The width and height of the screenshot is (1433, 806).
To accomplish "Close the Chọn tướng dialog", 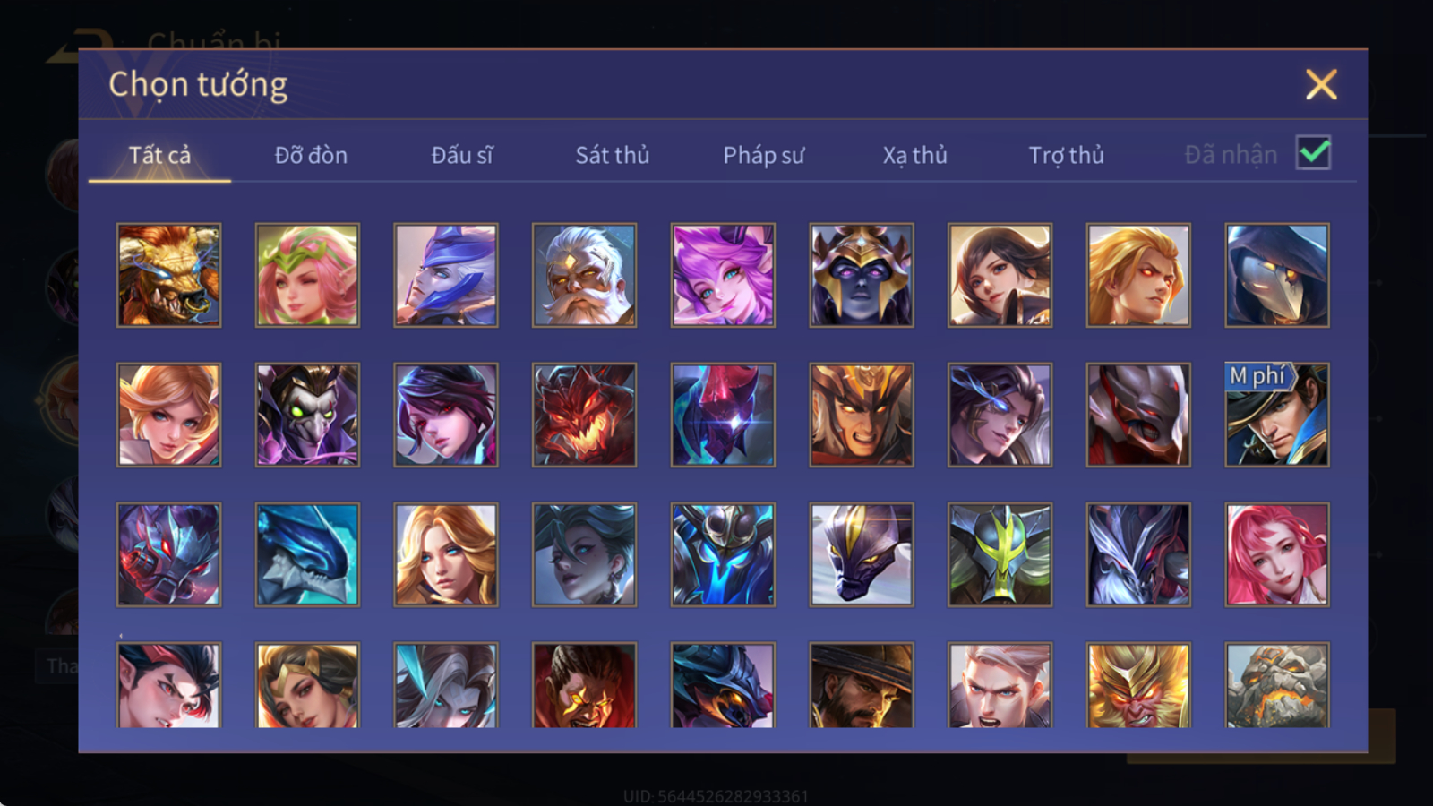I will point(1321,84).
